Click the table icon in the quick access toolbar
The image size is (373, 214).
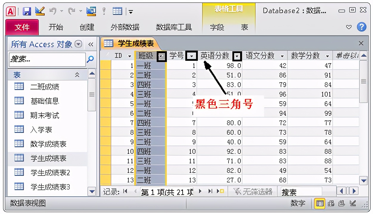[x=117, y=11]
